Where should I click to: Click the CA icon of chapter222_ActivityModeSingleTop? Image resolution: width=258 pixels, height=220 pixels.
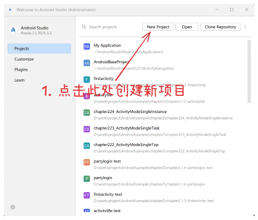pos(87,146)
